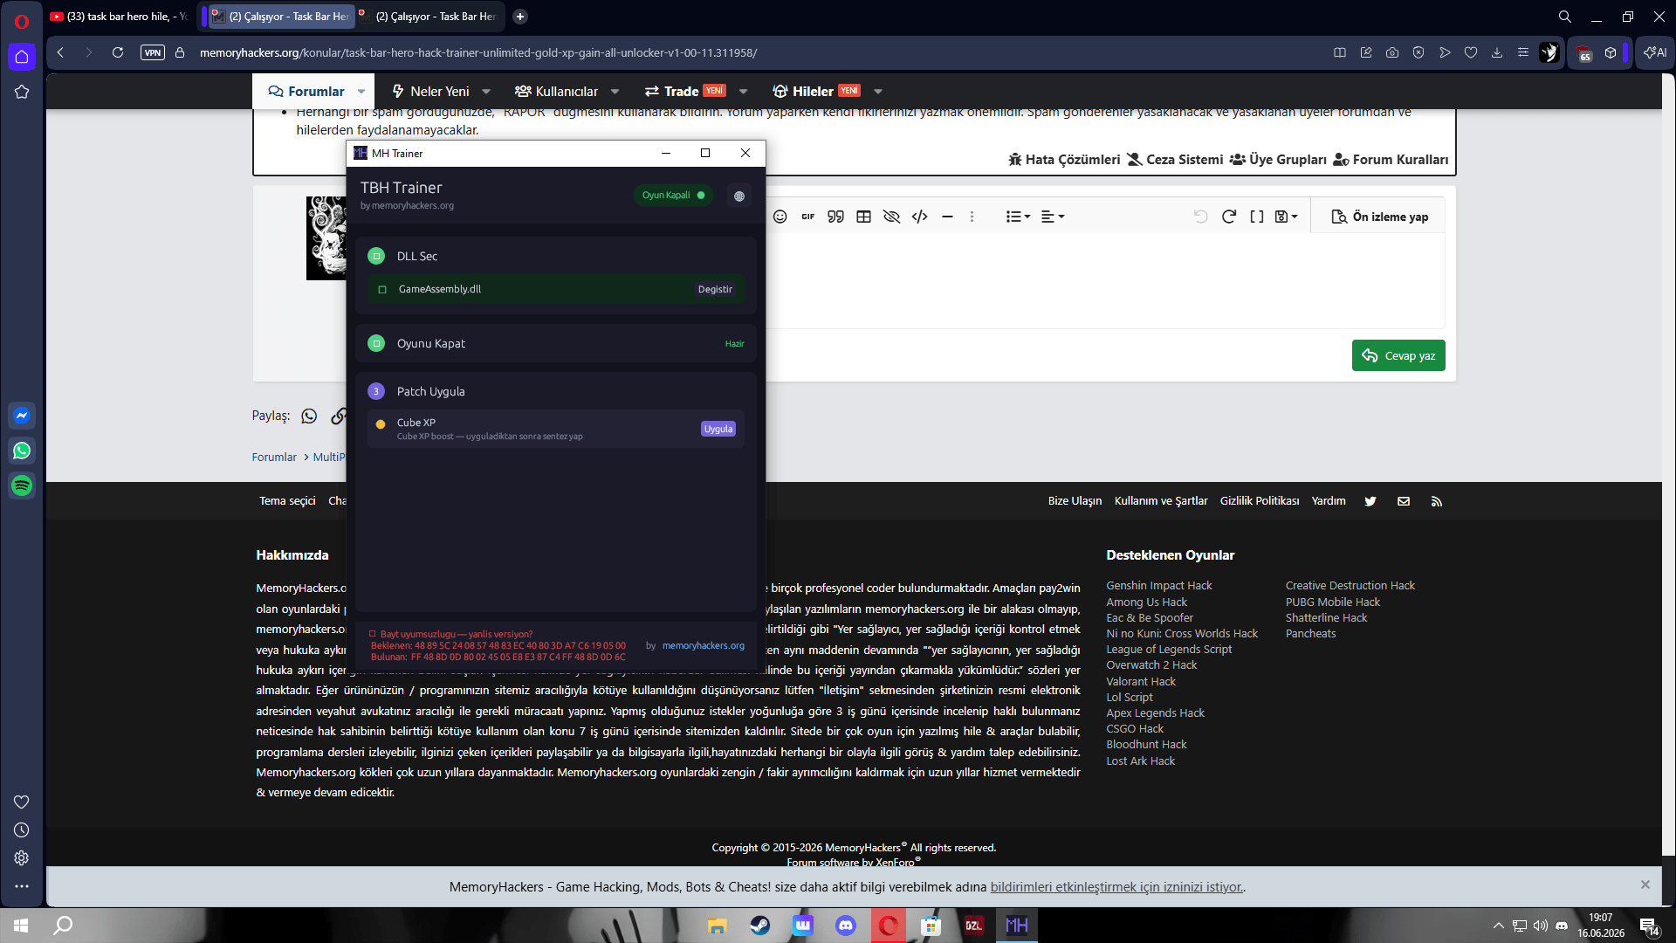Screen dimensions: 1676x943
Task: Open the Forum Kuralları link
Action: click(x=1391, y=160)
